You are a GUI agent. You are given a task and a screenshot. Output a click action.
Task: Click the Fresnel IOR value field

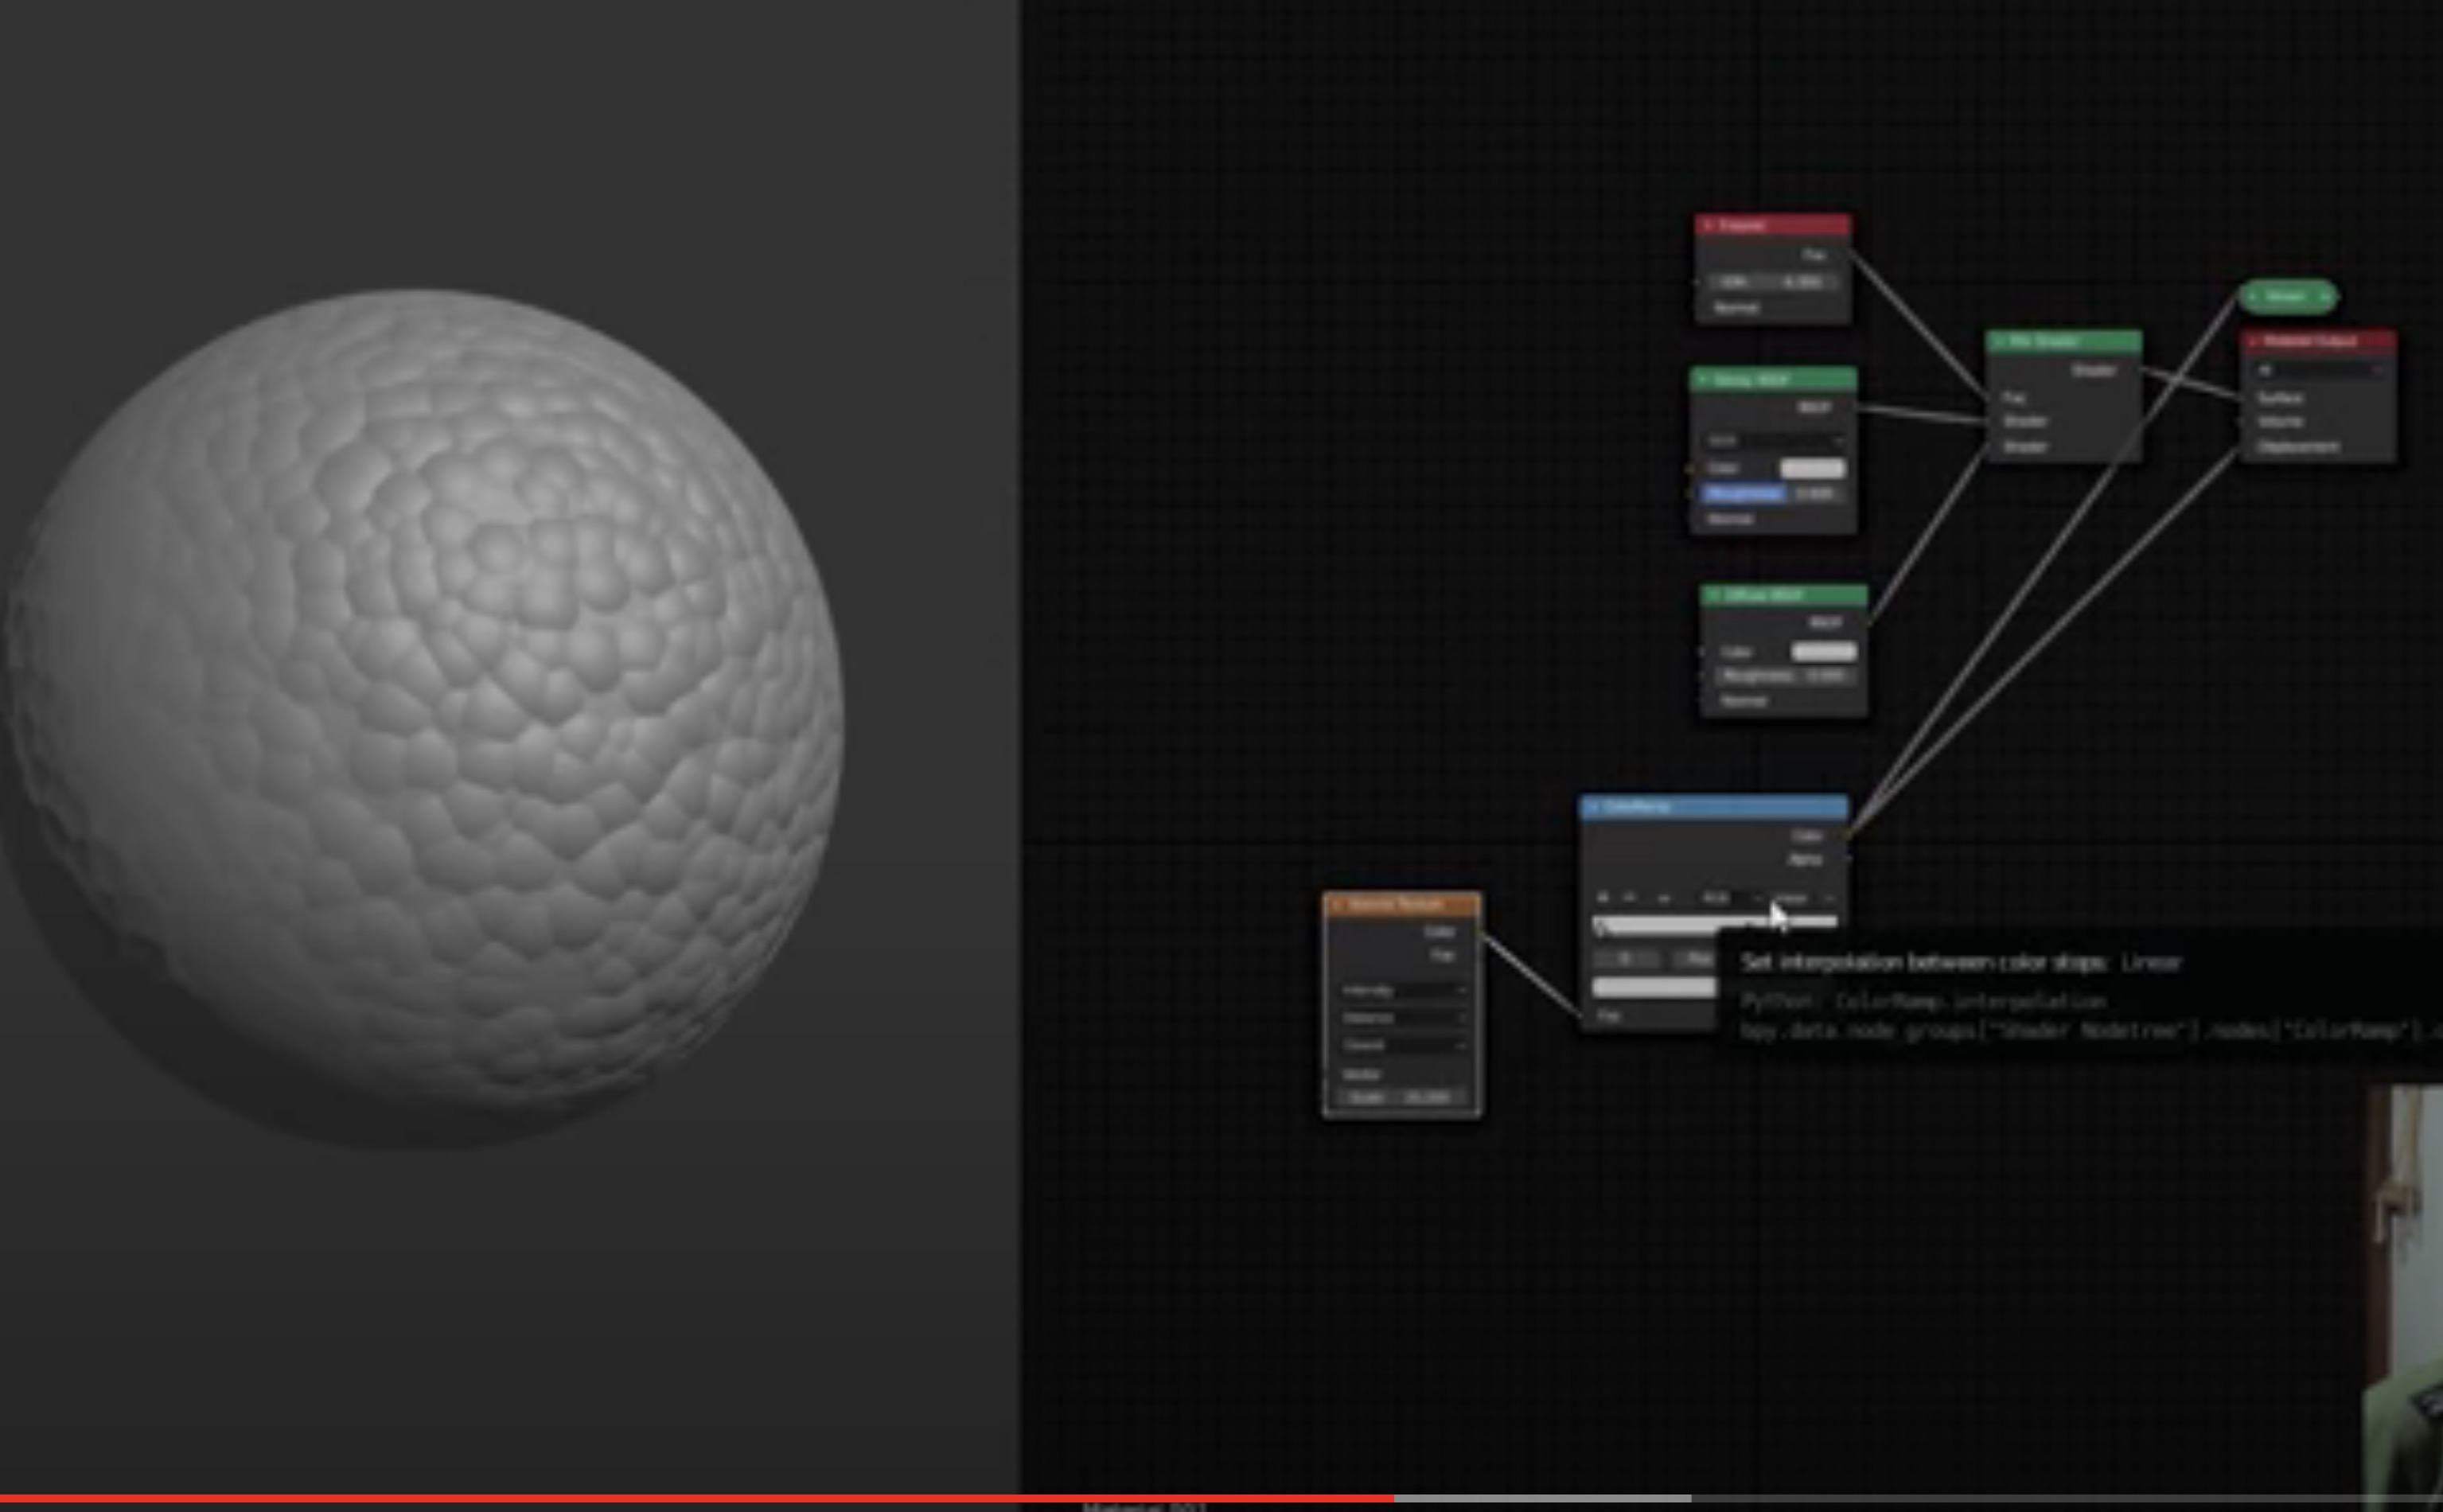[x=1772, y=282]
